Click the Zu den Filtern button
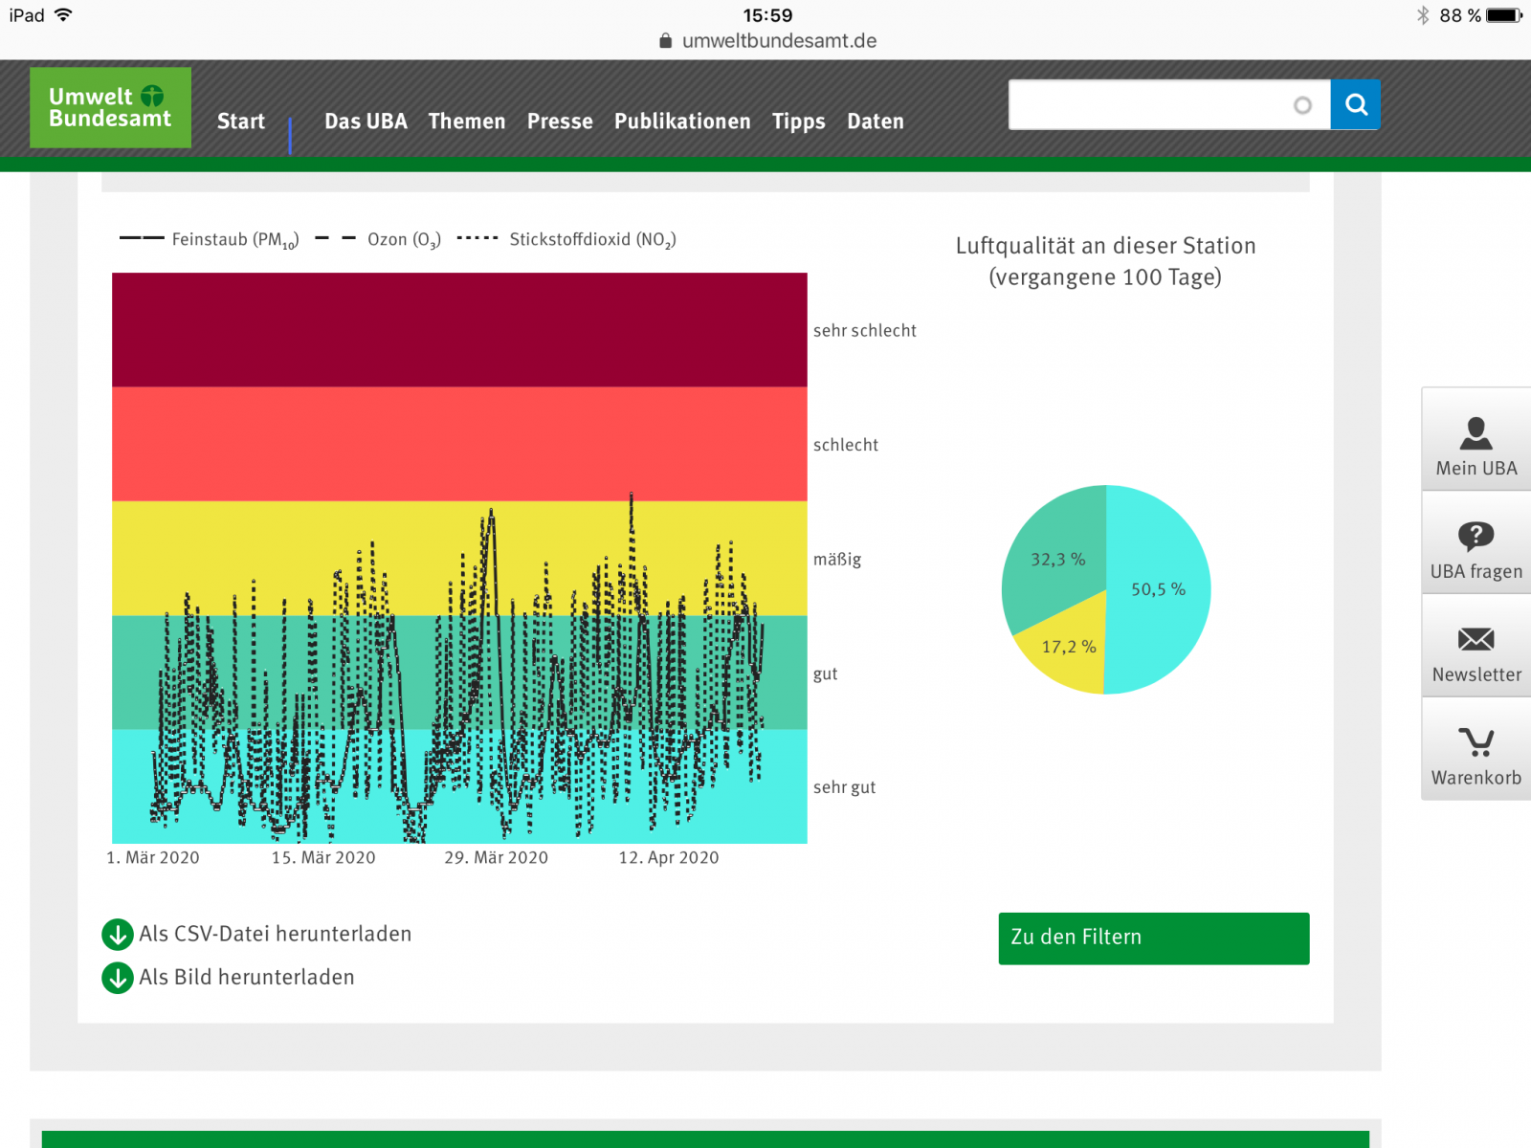The width and height of the screenshot is (1531, 1148). (x=1154, y=938)
